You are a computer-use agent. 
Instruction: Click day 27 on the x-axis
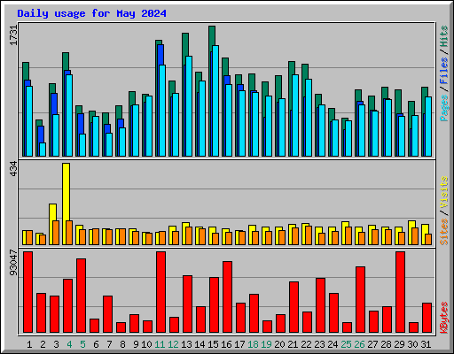point(372,344)
